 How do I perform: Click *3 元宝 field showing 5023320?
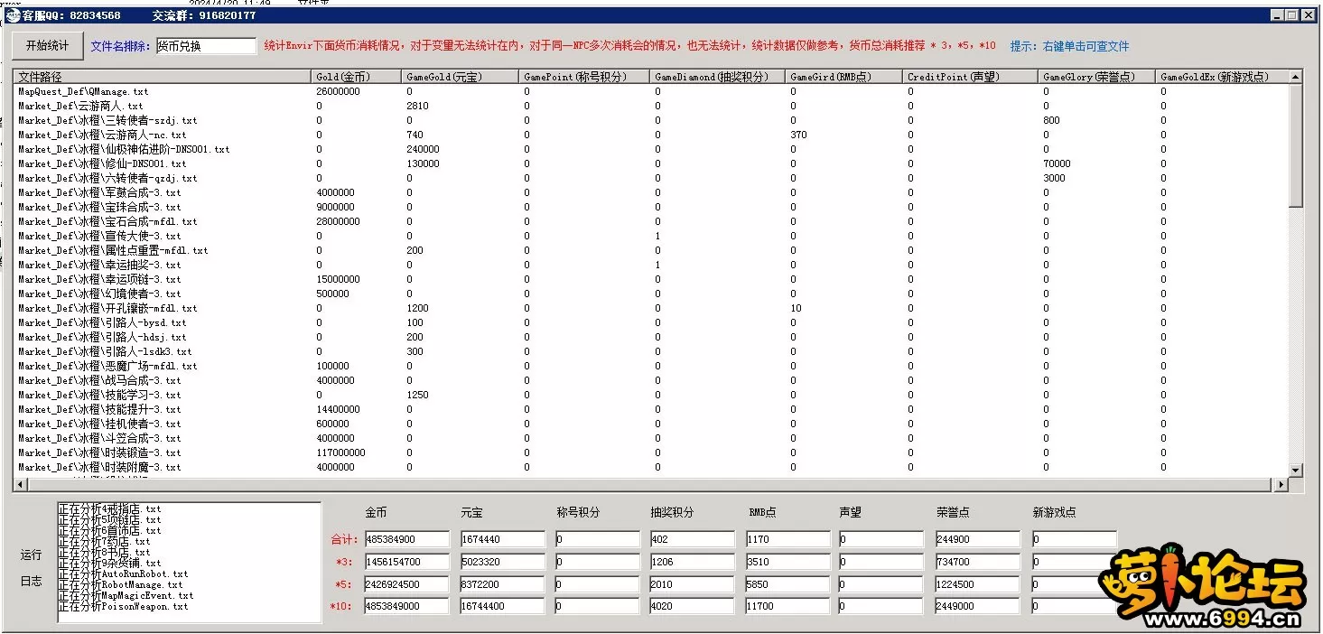coord(503,562)
